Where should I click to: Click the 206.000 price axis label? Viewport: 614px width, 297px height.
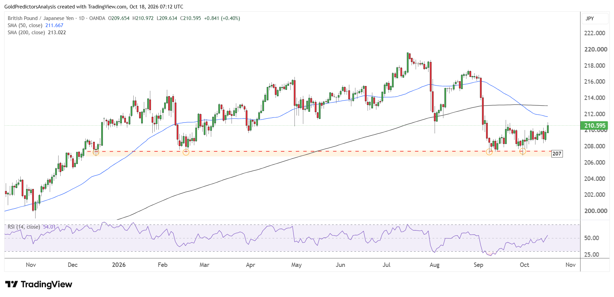point(595,163)
